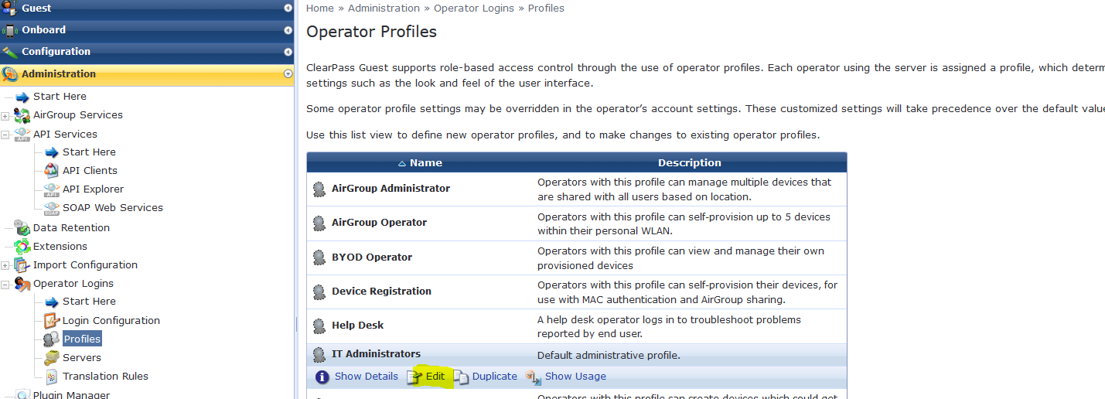Click the Servers icon
Viewport: 1105px width, 399px height.
point(52,358)
